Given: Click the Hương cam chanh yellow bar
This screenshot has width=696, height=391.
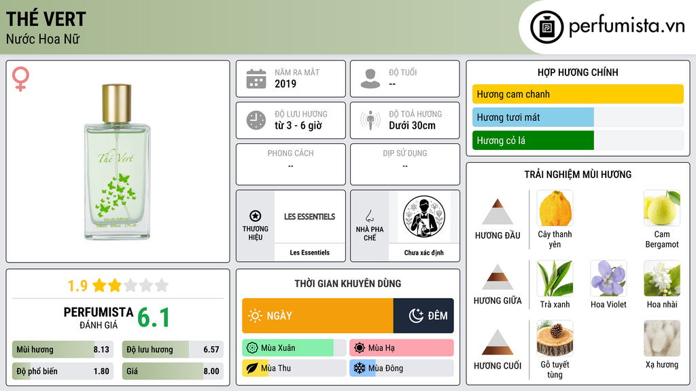Looking at the screenshot, I should 578,94.
